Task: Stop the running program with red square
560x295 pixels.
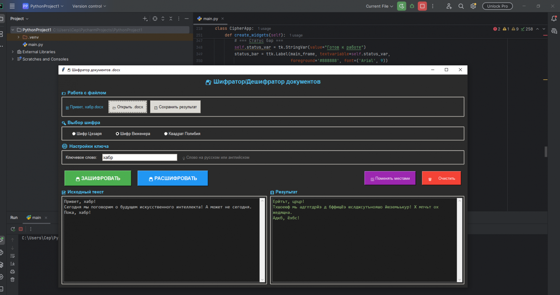Action: [423, 6]
